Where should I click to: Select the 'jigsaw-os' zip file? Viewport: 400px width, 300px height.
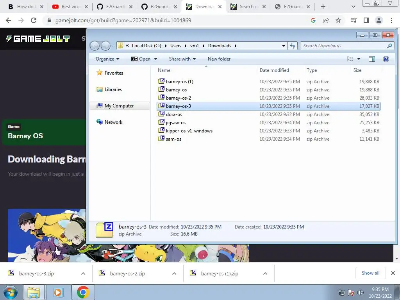tap(268, 122)
